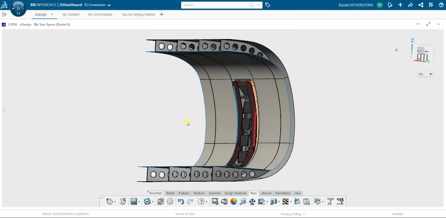Image resolution: width=446 pixels, height=218 pixels.
Task: Select the Marketplace action bar tab
Action: [283, 193]
